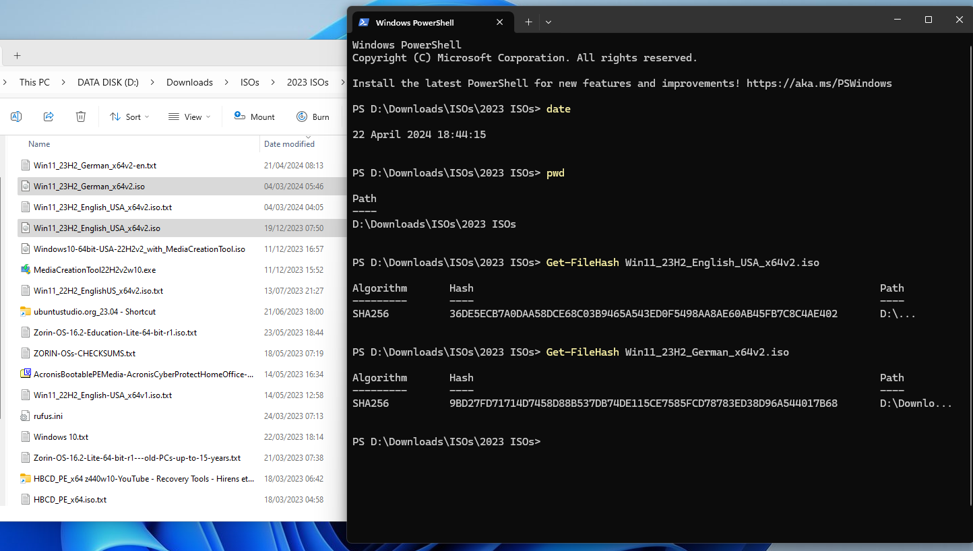Close the Windows PowerShell tab
This screenshot has width=973, height=551.
(x=500, y=22)
